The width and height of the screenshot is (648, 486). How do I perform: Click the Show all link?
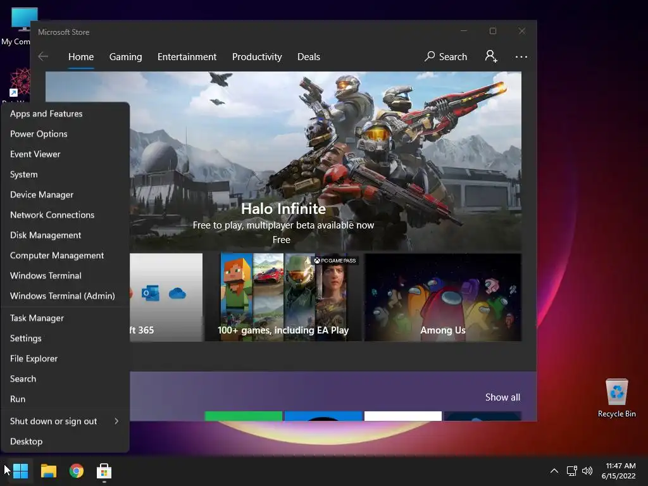pos(502,397)
